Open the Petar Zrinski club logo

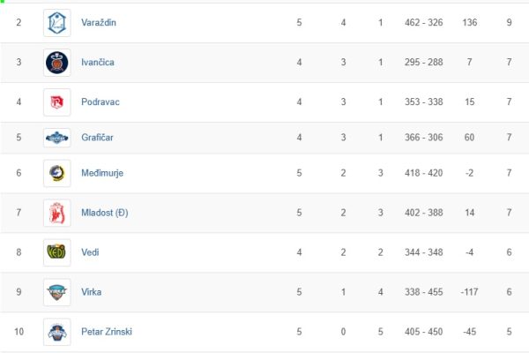[57, 332]
